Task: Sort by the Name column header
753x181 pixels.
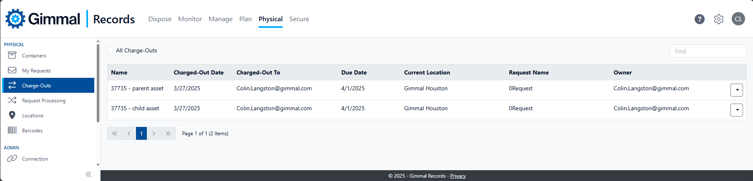Action: 119,72
